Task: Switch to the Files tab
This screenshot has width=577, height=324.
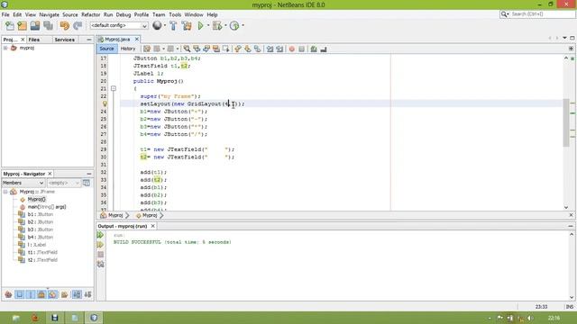Action: tap(34, 40)
